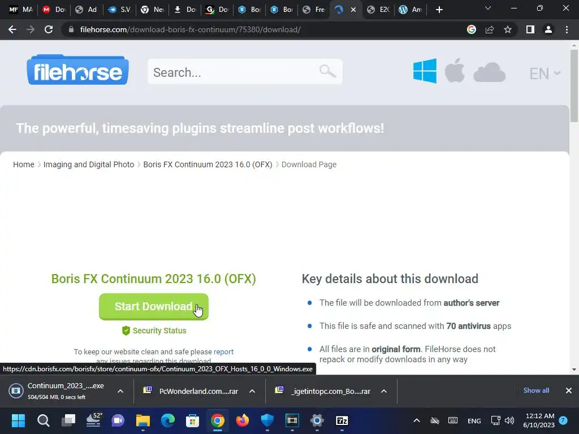Open Microsoft Store from taskbar

(192, 420)
